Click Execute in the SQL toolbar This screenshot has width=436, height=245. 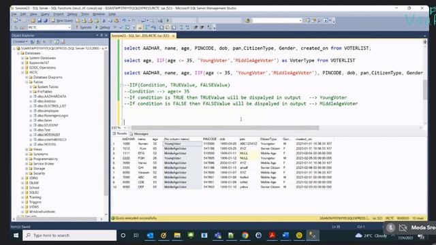(83, 27)
